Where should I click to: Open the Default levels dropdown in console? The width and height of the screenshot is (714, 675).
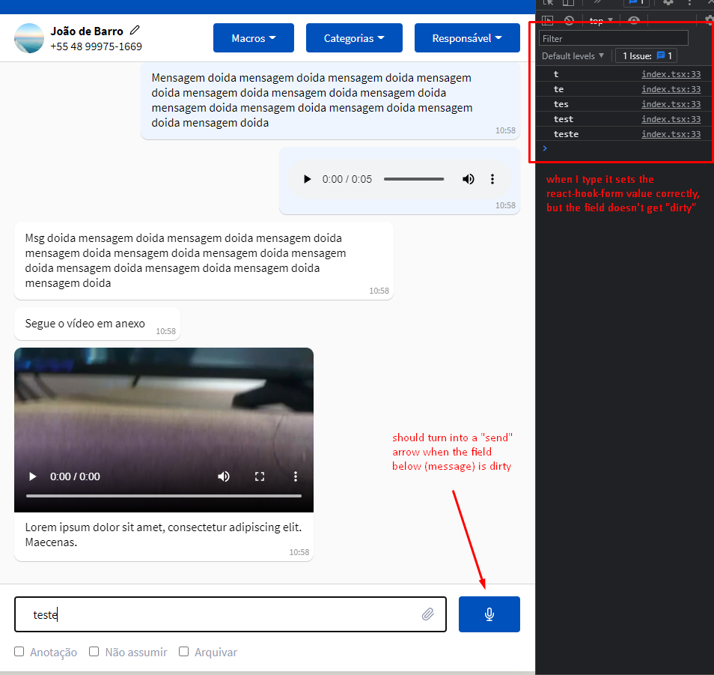tap(573, 55)
